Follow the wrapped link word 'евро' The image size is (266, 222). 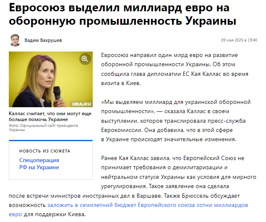coord(16,214)
